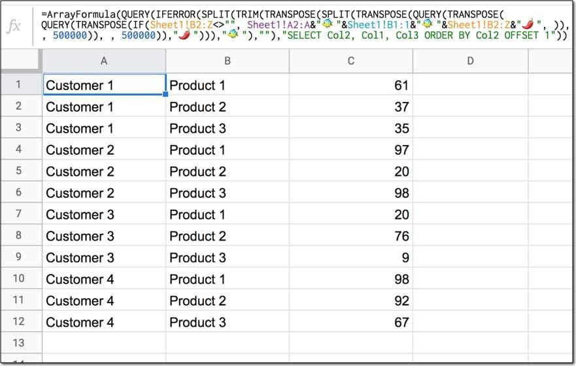Viewport: 576px width, 366px height.
Task: Click cell C10 with value 98
Action: 351,278
